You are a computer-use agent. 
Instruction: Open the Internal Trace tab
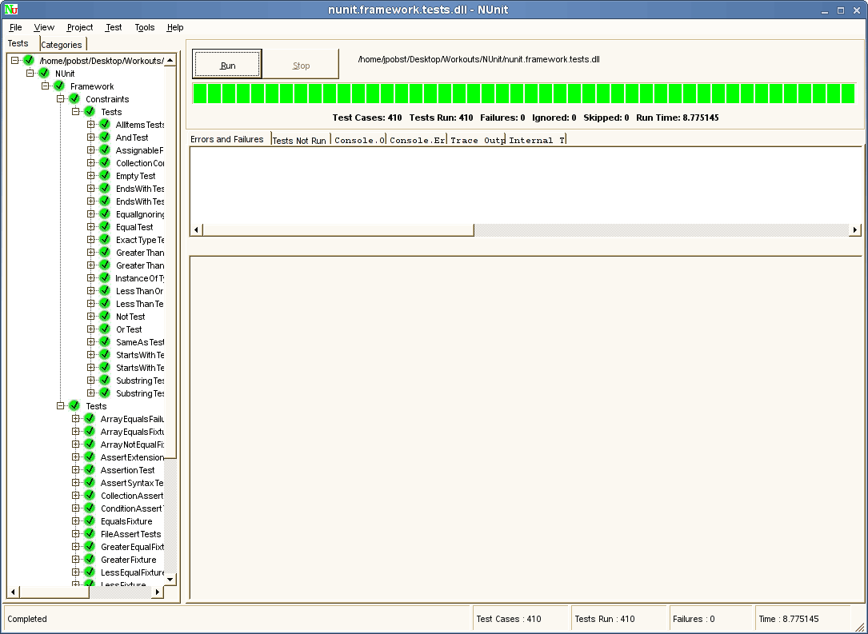[x=537, y=141]
